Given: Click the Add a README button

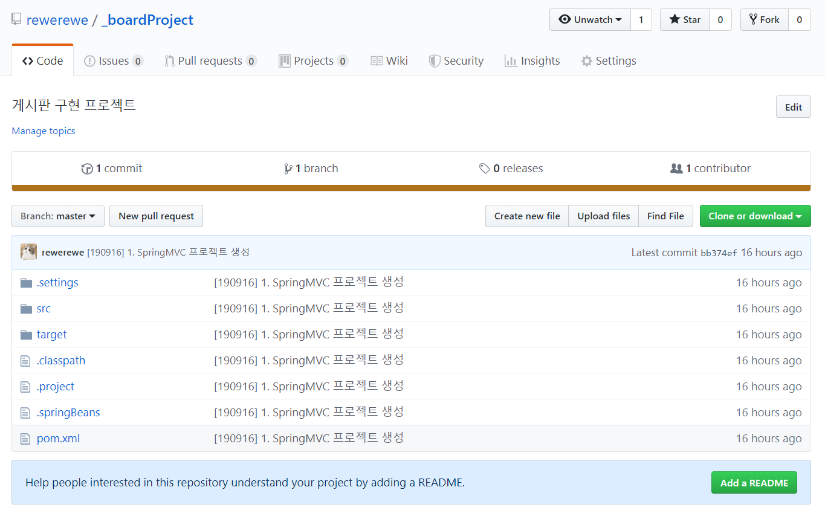Looking at the screenshot, I should (x=754, y=483).
